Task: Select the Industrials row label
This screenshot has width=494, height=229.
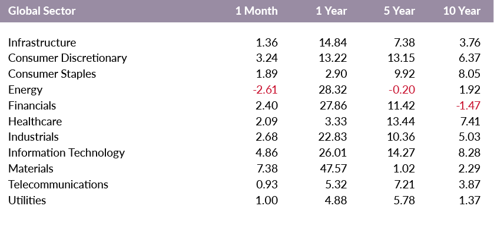Action: 34,137
